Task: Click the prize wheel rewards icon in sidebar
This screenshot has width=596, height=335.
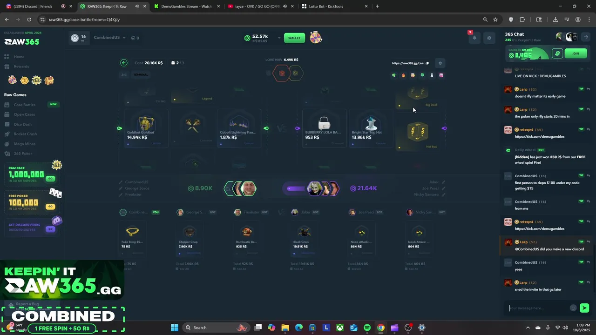Action: click(x=13, y=80)
